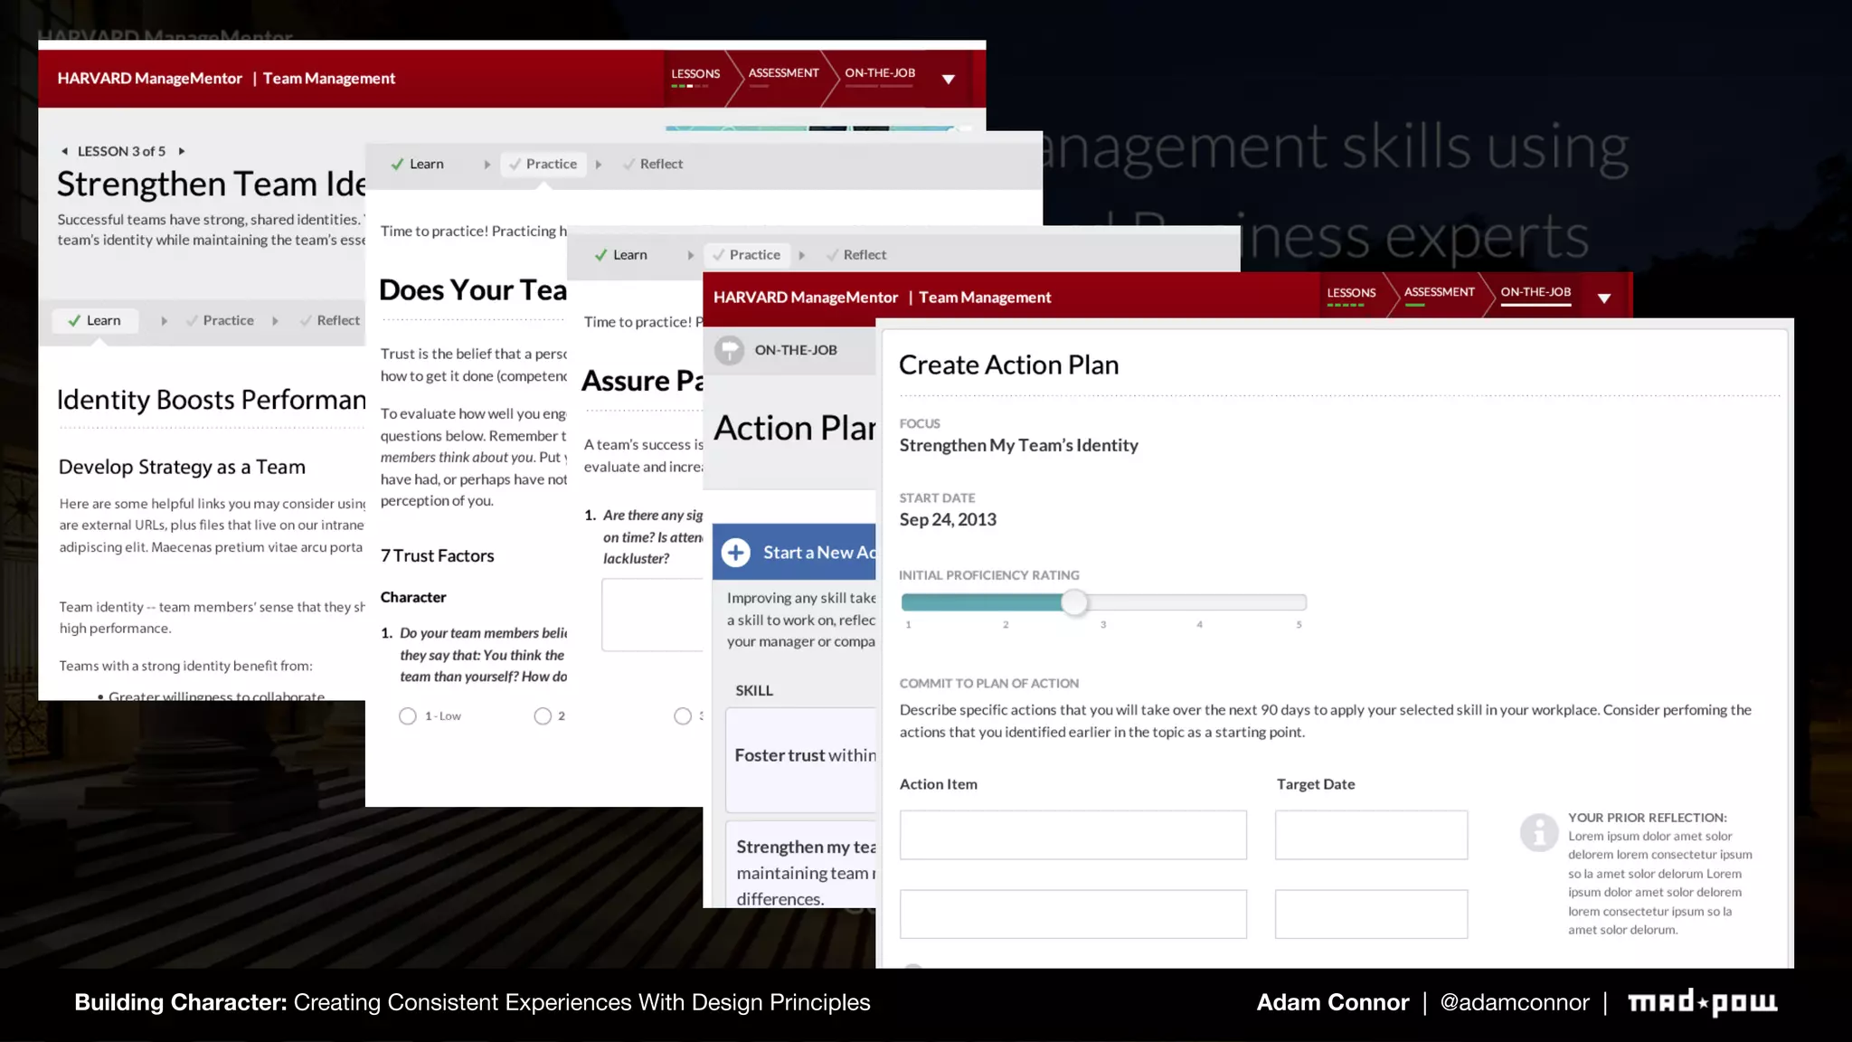
Task: Click @adamconnor handle in footer
Action: pos(1515,1002)
